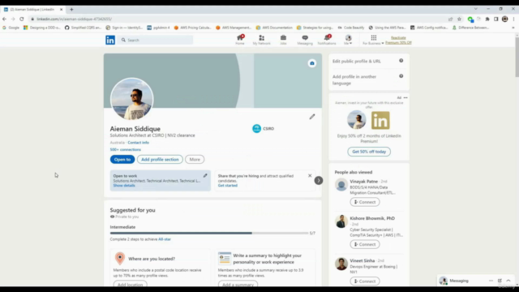Open the Chrome profile avatar
Image resolution: width=519 pixels, height=292 pixels.
tap(504, 19)
